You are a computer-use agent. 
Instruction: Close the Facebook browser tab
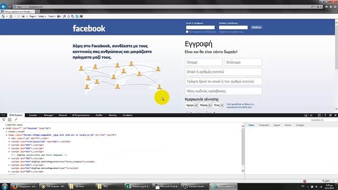[x=33, y=12]
